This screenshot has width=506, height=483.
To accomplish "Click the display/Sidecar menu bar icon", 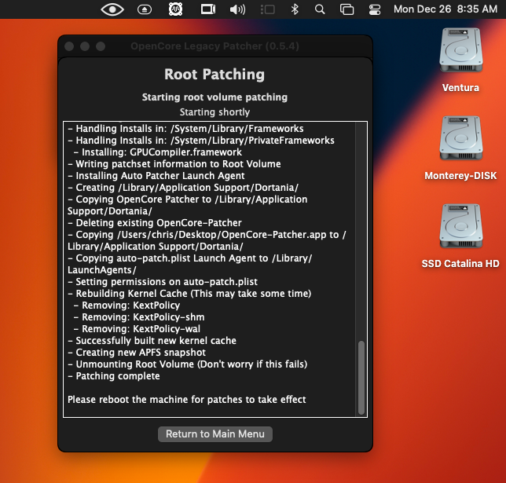I will (x=208, y=9).
